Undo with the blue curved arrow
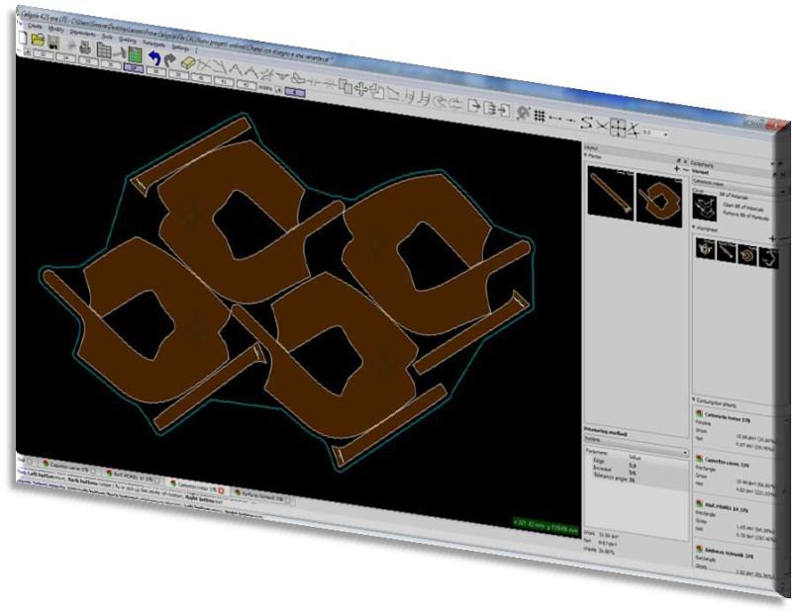Screen dimensions: 792x616 tap(154, 58)
